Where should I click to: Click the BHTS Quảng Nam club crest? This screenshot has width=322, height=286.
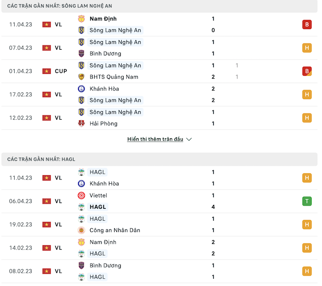pyautogui.click(x=81, y=77)
